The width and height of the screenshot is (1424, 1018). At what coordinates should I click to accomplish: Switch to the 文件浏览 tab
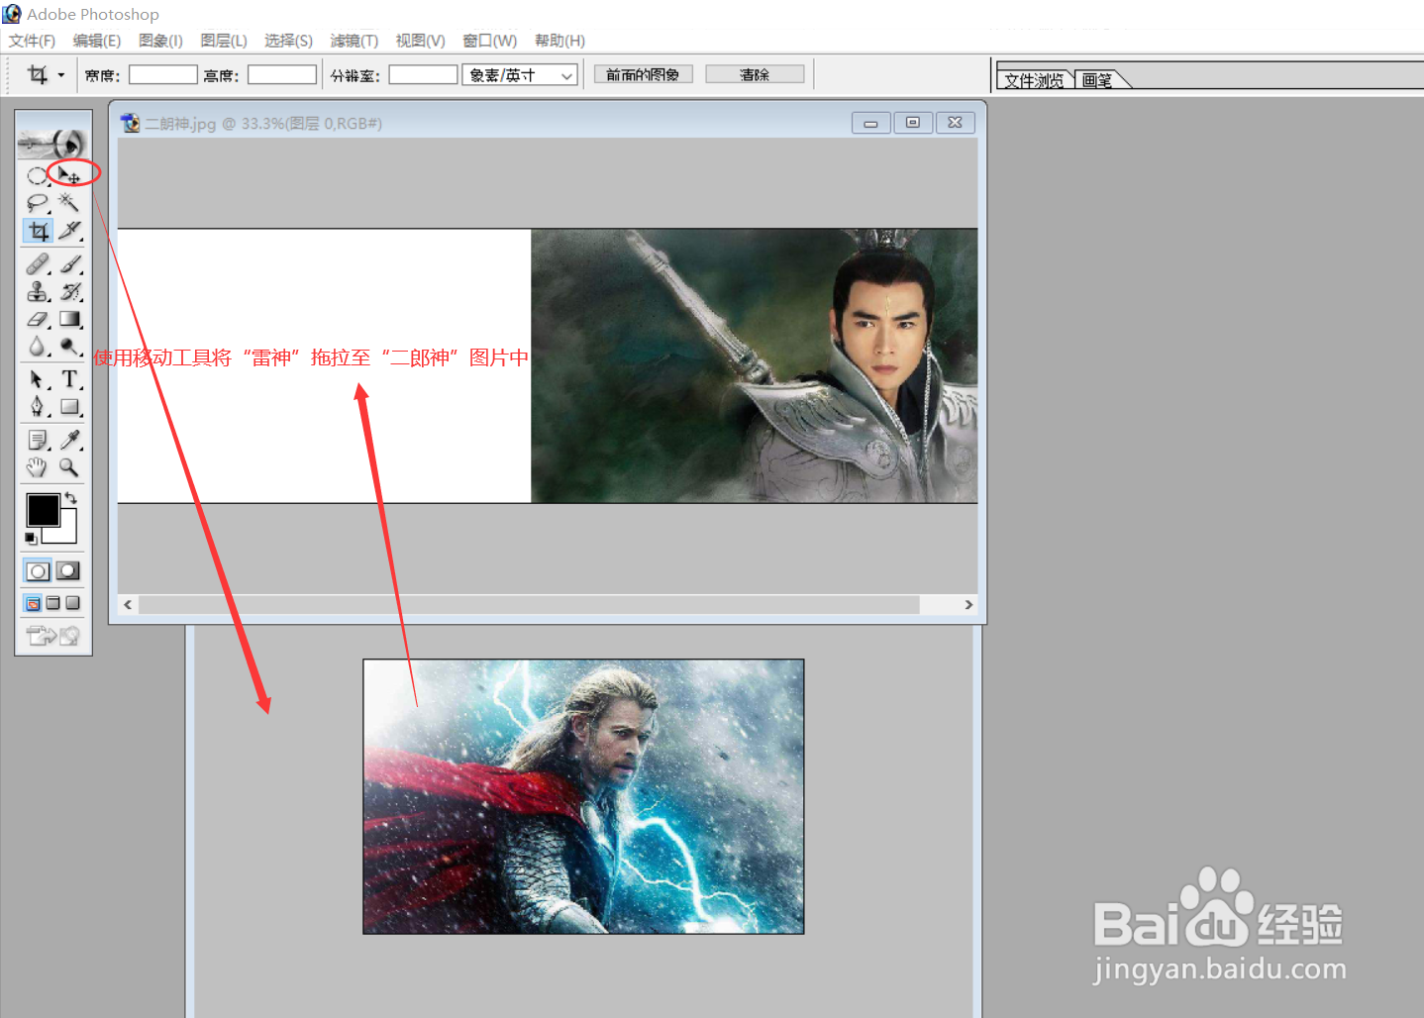pos(1034,80)
